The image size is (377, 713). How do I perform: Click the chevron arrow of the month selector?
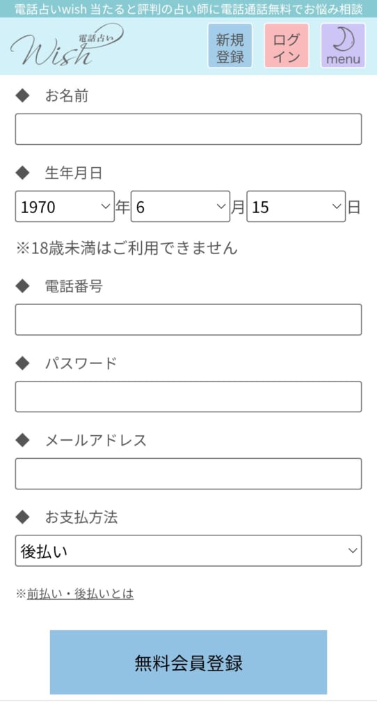220,206
